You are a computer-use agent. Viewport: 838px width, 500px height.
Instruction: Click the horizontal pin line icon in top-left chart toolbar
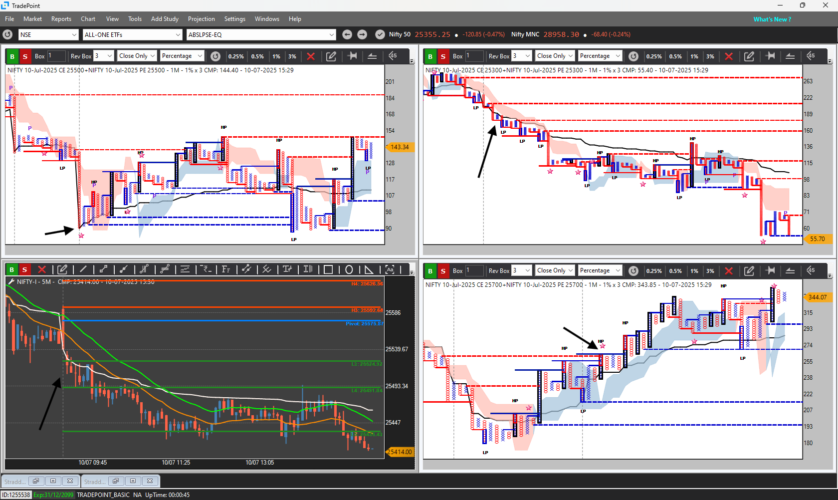352,56
